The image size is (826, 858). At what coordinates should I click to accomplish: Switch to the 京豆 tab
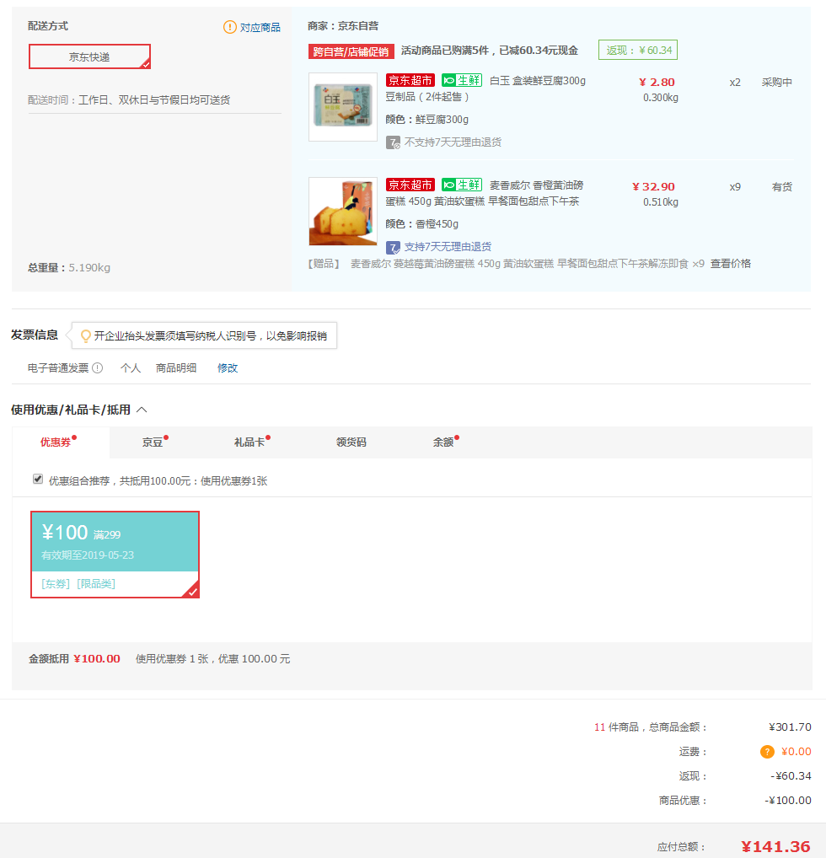click(x=153, y=442)
